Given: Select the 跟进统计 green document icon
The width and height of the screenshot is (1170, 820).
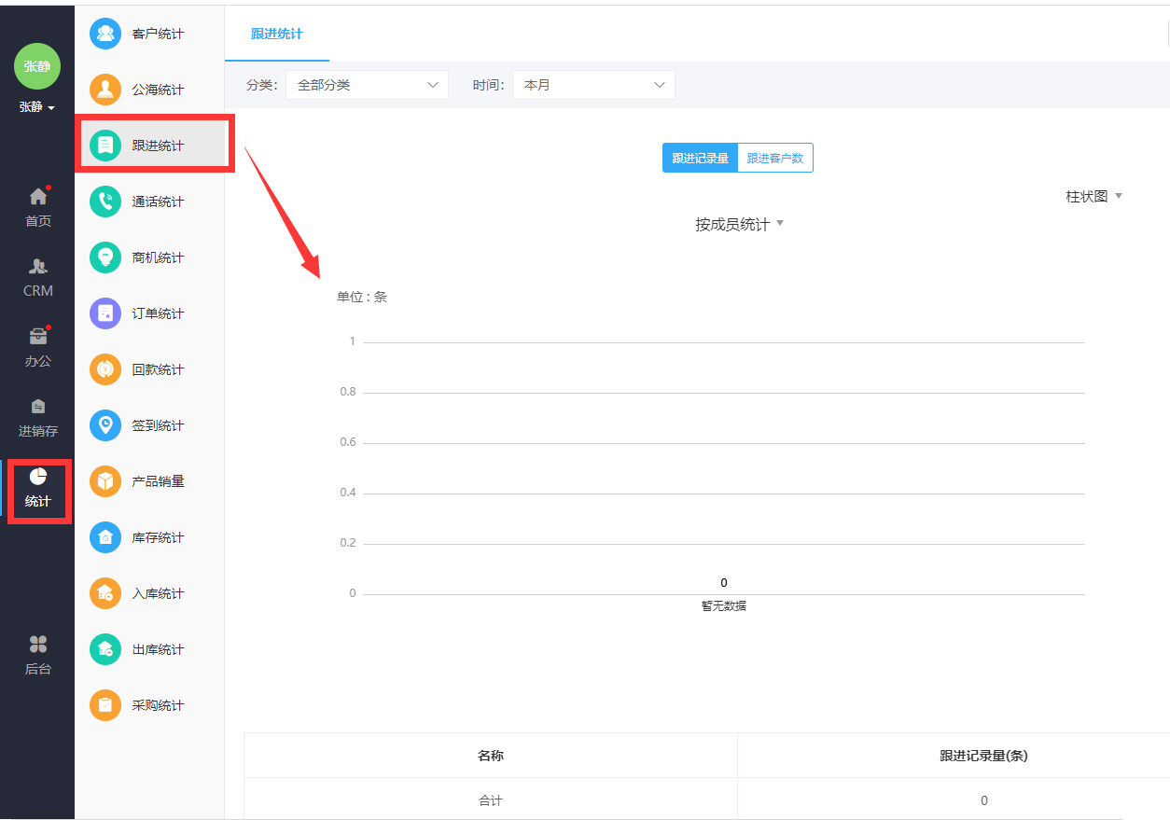Looking at the screenshot, I should point(105,146).
